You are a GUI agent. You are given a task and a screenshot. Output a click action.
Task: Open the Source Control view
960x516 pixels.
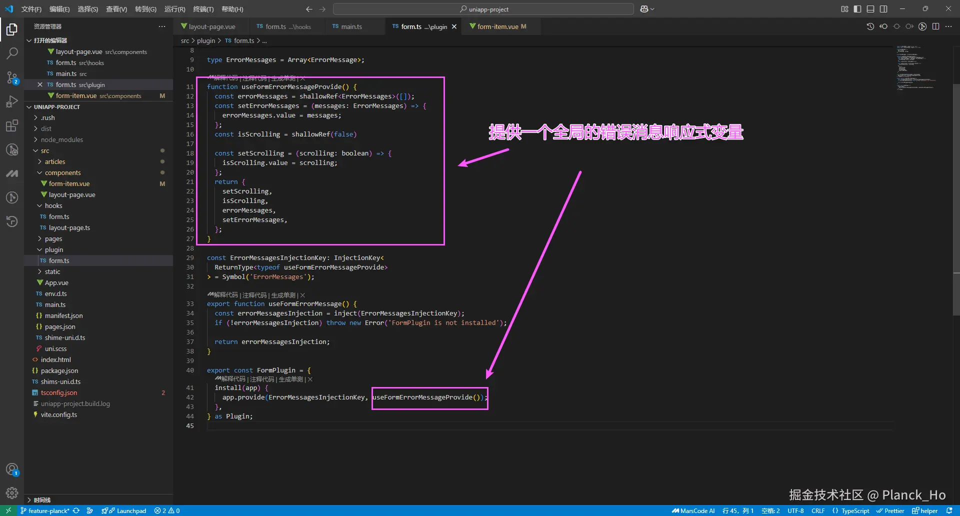click(x=12, y=77)
